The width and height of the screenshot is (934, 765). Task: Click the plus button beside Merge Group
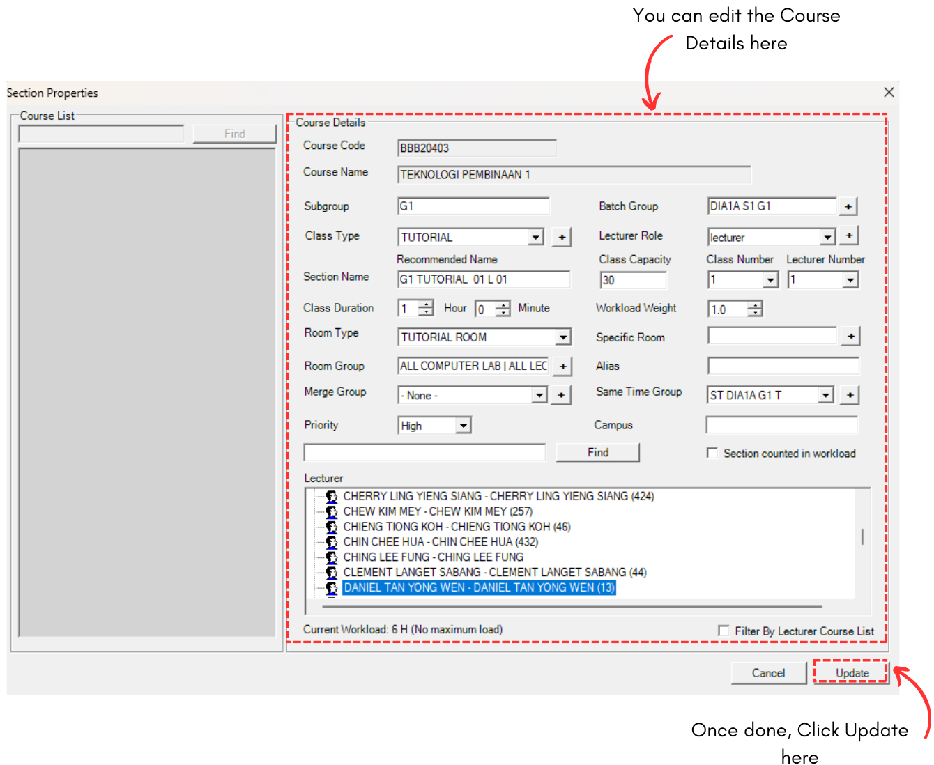click(561, 396)
